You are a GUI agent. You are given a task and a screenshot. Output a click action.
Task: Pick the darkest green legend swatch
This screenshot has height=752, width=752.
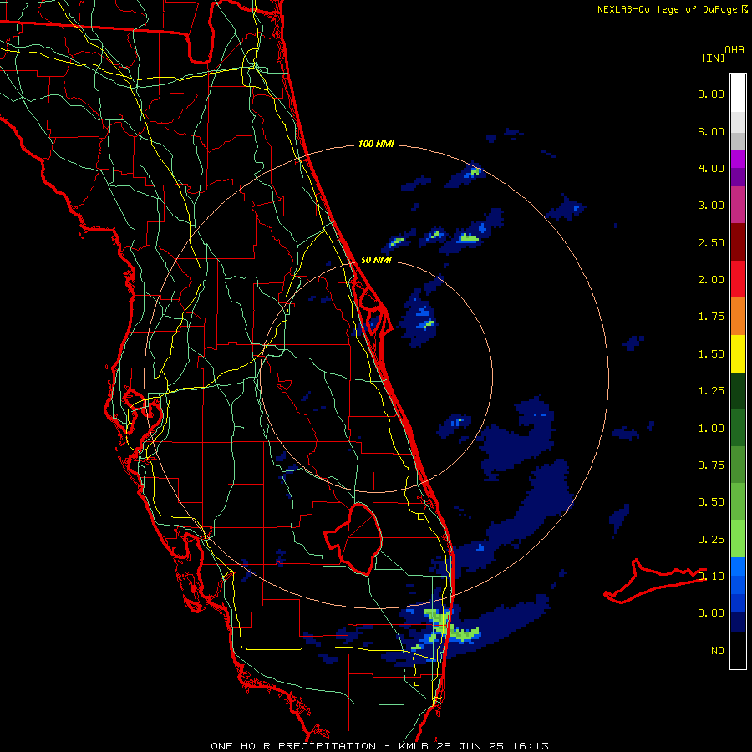(x=738, y=390)
